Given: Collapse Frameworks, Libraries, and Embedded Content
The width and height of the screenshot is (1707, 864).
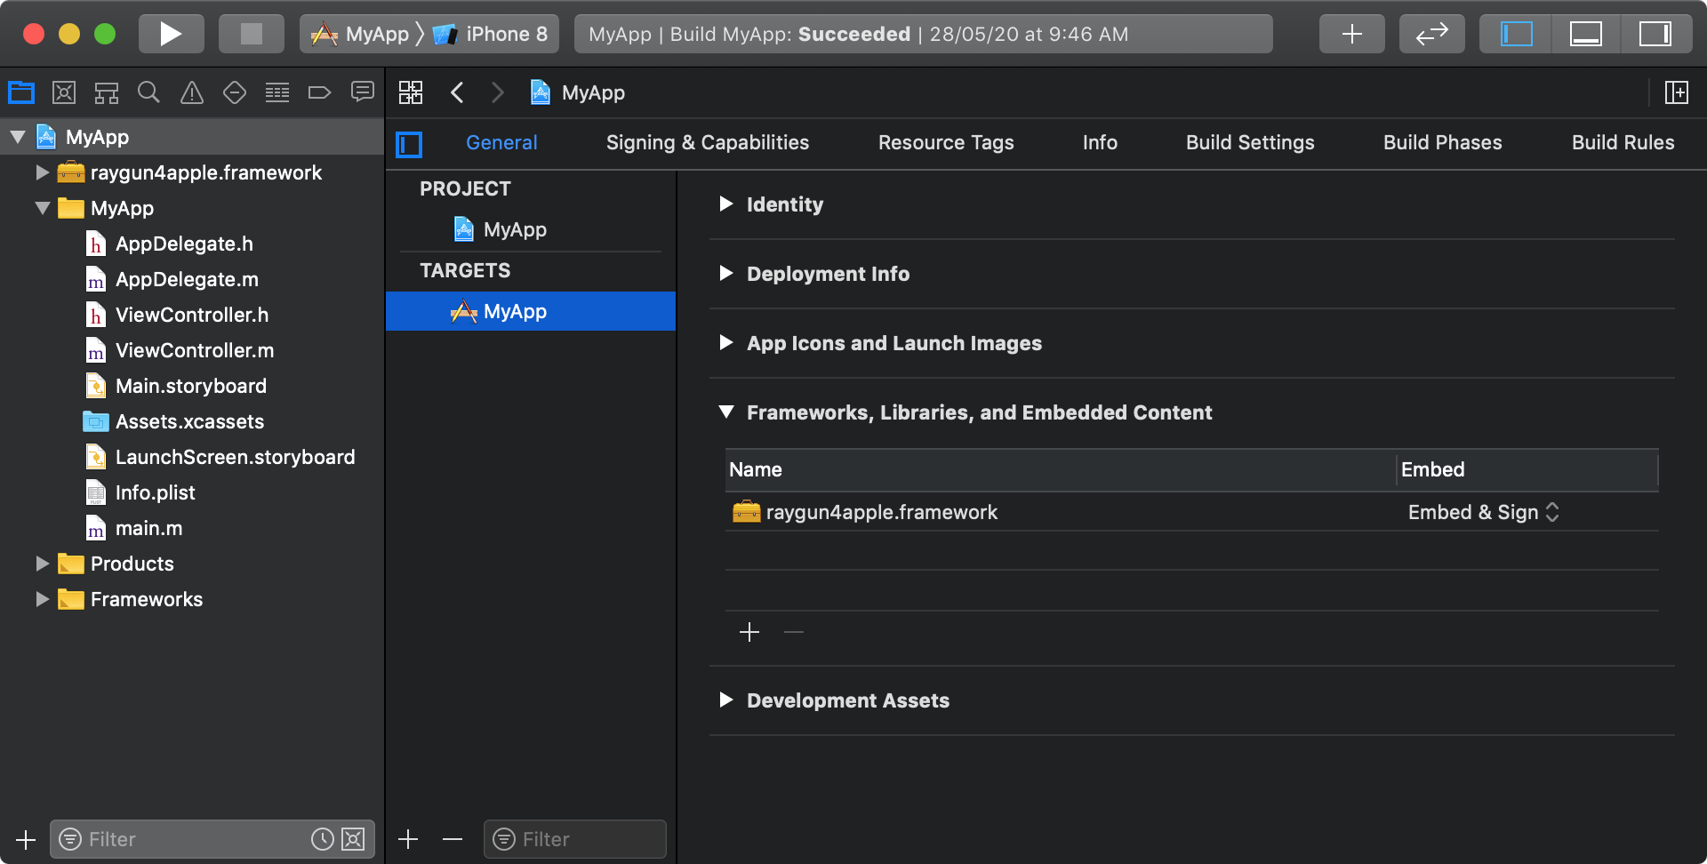Looking at the screenshot, I should (x=726, y=412).
